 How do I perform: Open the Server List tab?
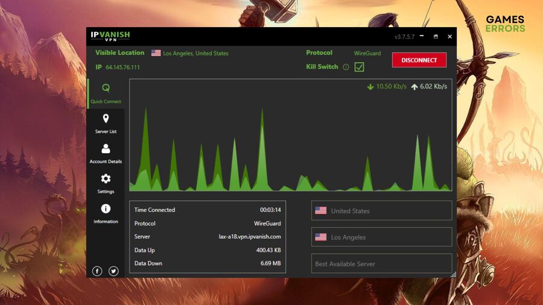(x=106, y=124)
